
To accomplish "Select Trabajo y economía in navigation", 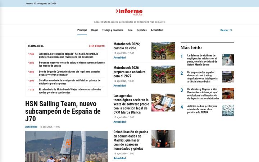I will (x=113, y=30).
